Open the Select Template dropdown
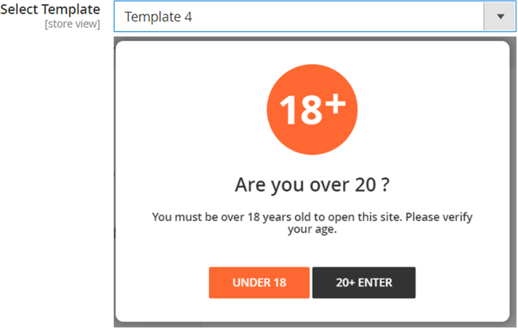 315,17
